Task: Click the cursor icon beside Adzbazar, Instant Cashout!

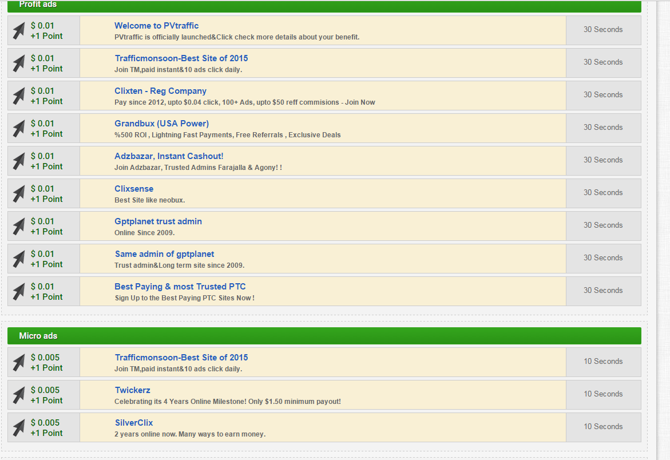Action: tap(19, 161)
